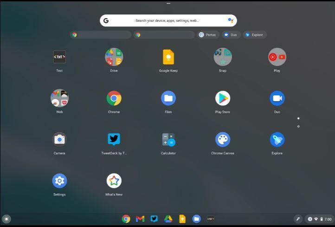Launch the Calculator app

168,140
